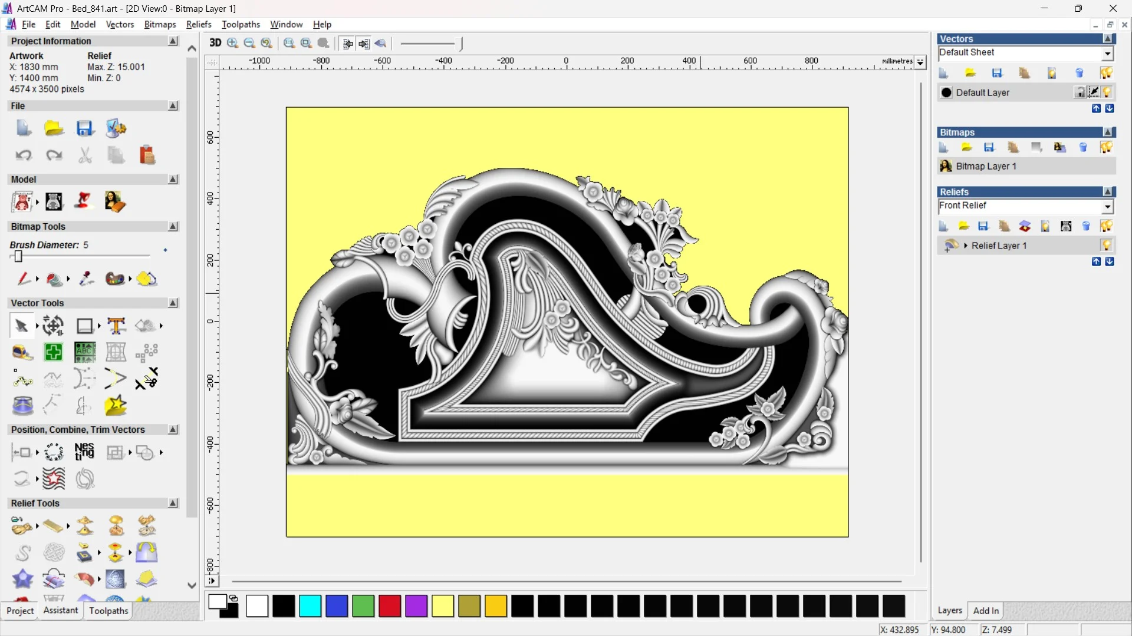Toggle Relief Layer 1 visibility bulb
1132x636 pixels.
1106,246
